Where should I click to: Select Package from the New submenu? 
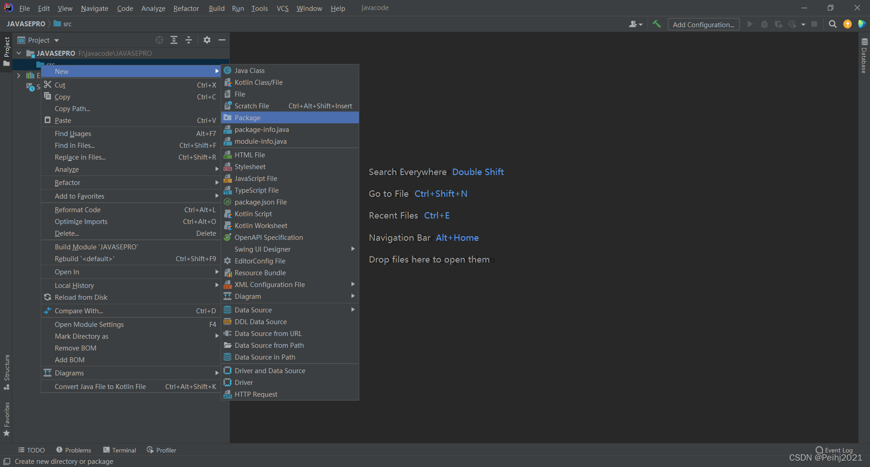point(290,118)
